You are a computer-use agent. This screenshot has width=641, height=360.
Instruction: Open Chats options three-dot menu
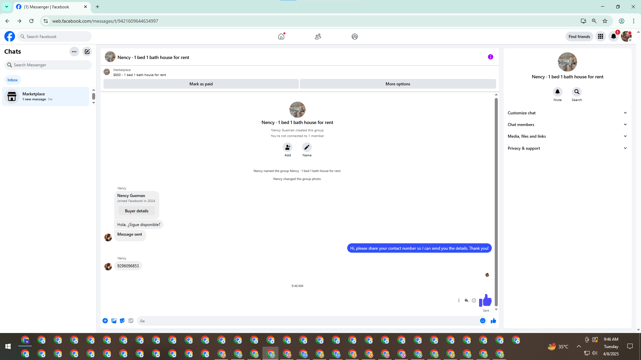[x=74, y=52]
